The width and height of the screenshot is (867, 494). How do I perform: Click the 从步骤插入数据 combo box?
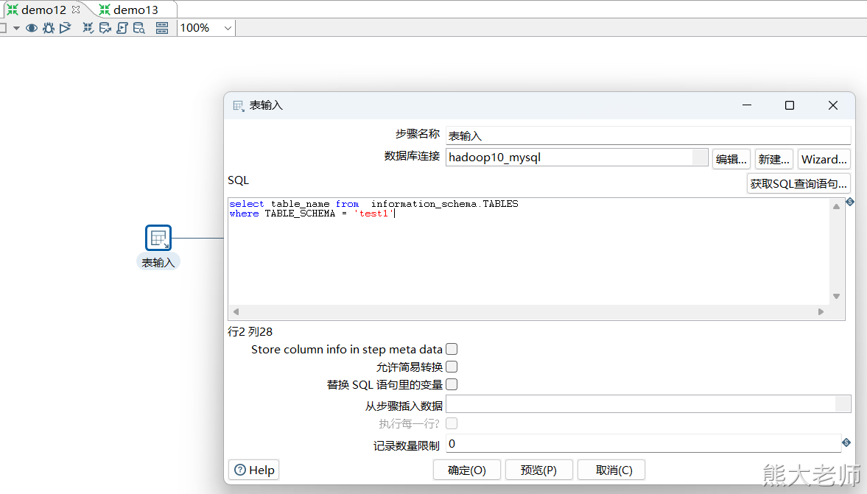click(x=648, y=404)
